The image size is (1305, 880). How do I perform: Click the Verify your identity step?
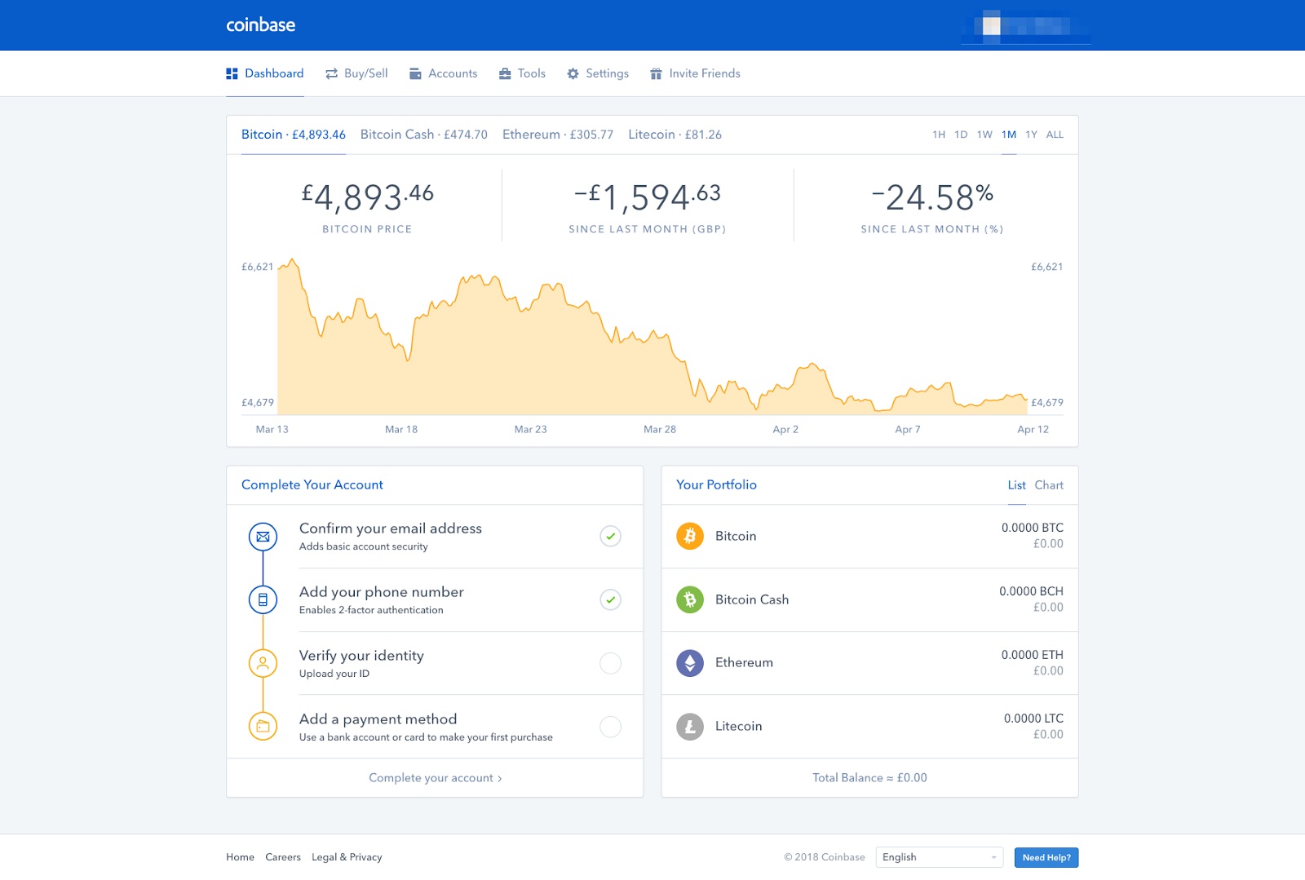[435, 663]
